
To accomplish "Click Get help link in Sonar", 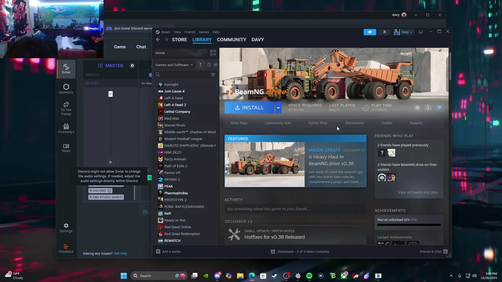I will [x=120, y=253].
